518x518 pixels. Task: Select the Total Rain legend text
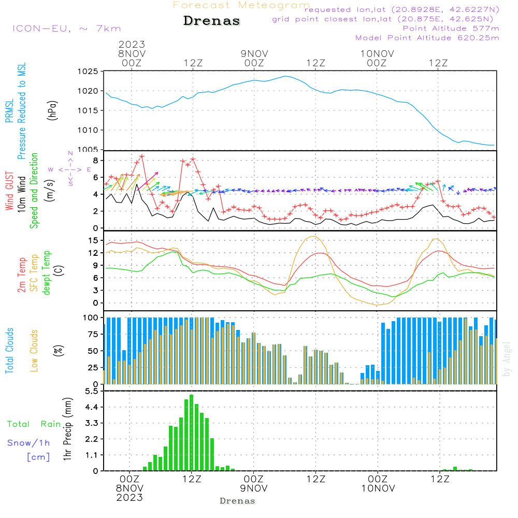coord(34,424)
